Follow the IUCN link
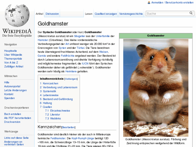This screenshot has width=196, height=147. (85, 64)
